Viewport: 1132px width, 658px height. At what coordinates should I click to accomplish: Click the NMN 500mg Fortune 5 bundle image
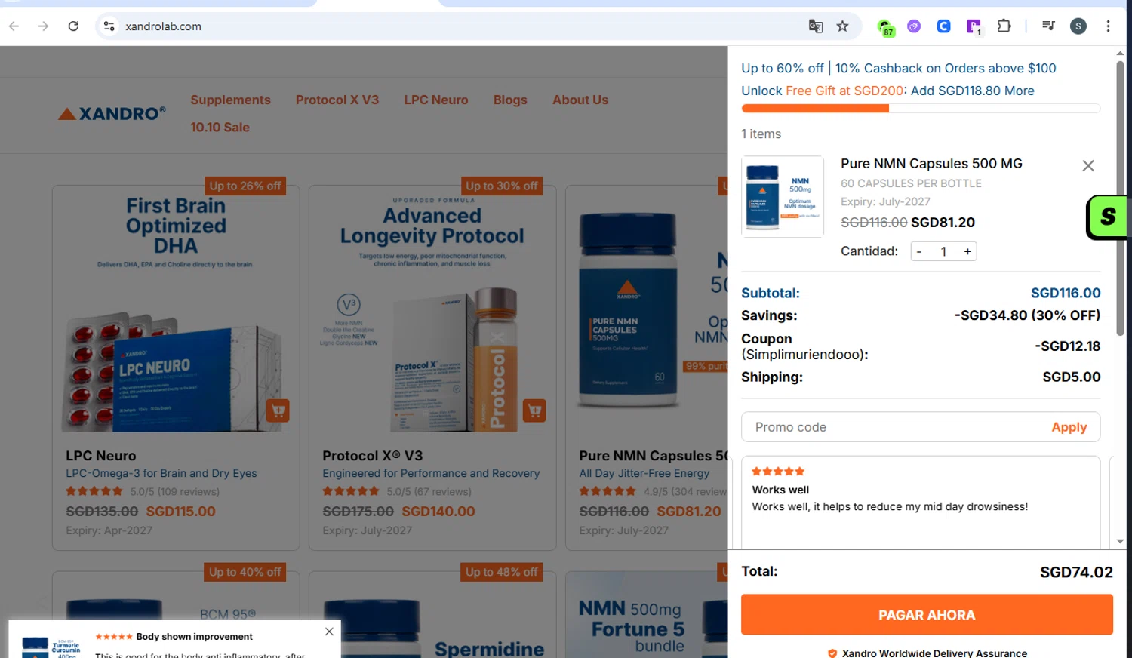click(646, 615)
